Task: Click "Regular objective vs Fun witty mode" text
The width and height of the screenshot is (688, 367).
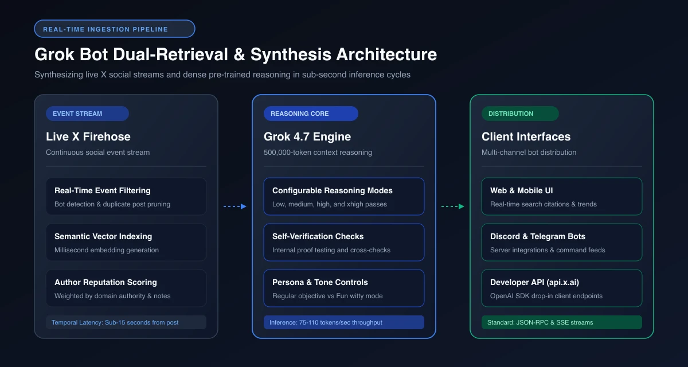Action: point(327,296)
